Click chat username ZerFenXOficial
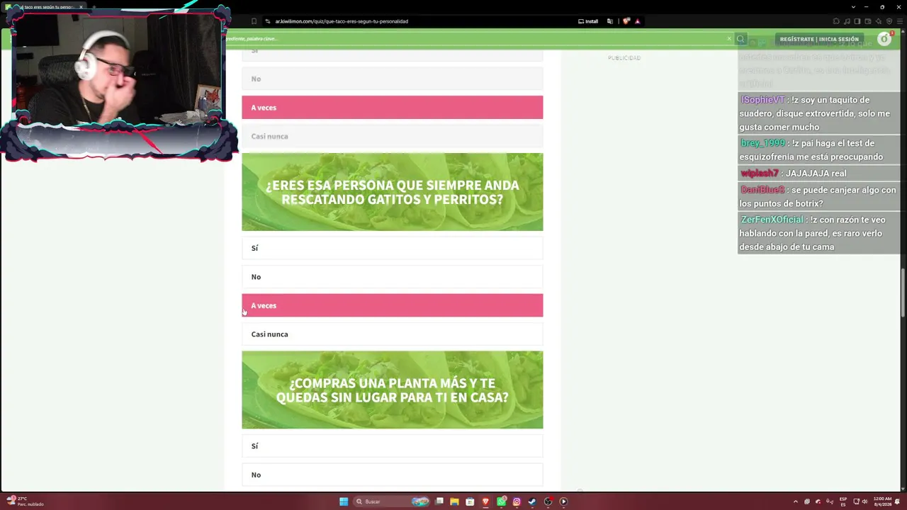907x510 pixels. [x=772, y=220]
